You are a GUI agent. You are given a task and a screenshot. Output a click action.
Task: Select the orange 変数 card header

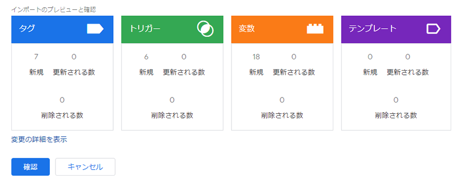(282, 29)
